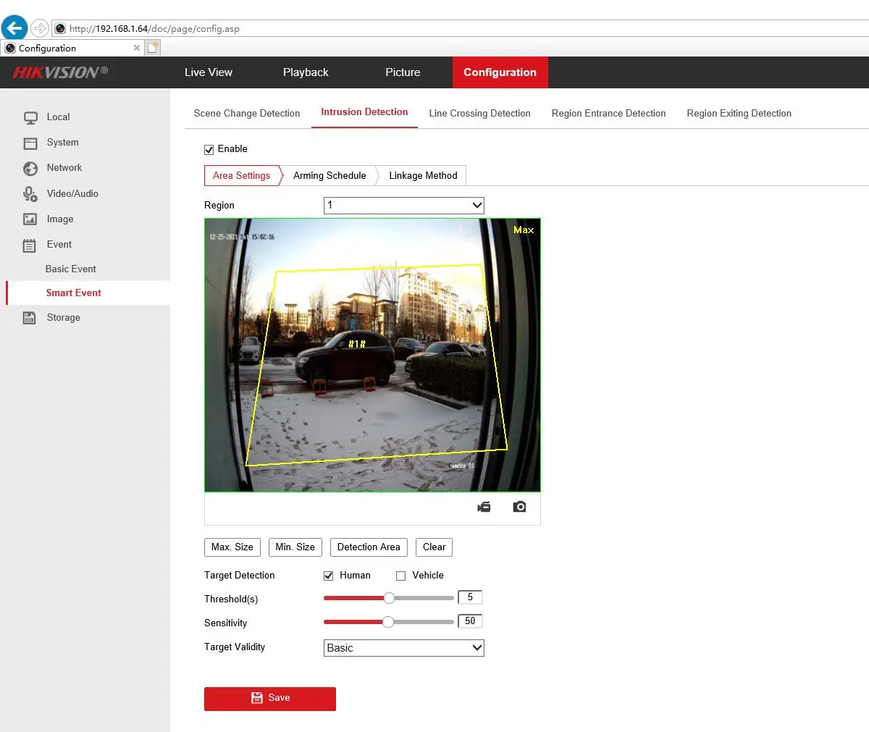Screen dimensions: 869x732
Task: Click the browser back arrow button
Action: coord(14,28)
